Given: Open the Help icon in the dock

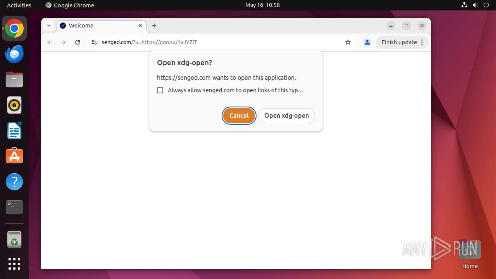Looking at the screenshot, I should [x=14, y=182].
